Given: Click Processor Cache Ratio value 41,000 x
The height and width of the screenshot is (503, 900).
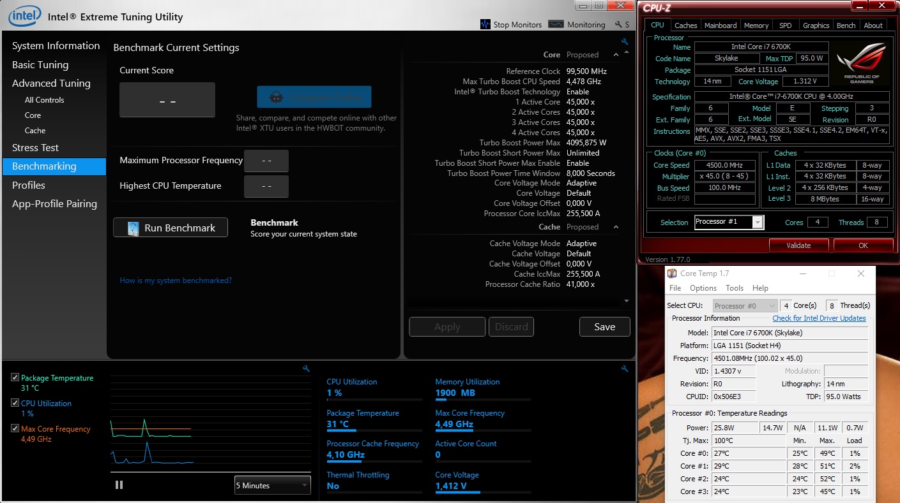Looking at the screenshot, I should coord(581,284).
